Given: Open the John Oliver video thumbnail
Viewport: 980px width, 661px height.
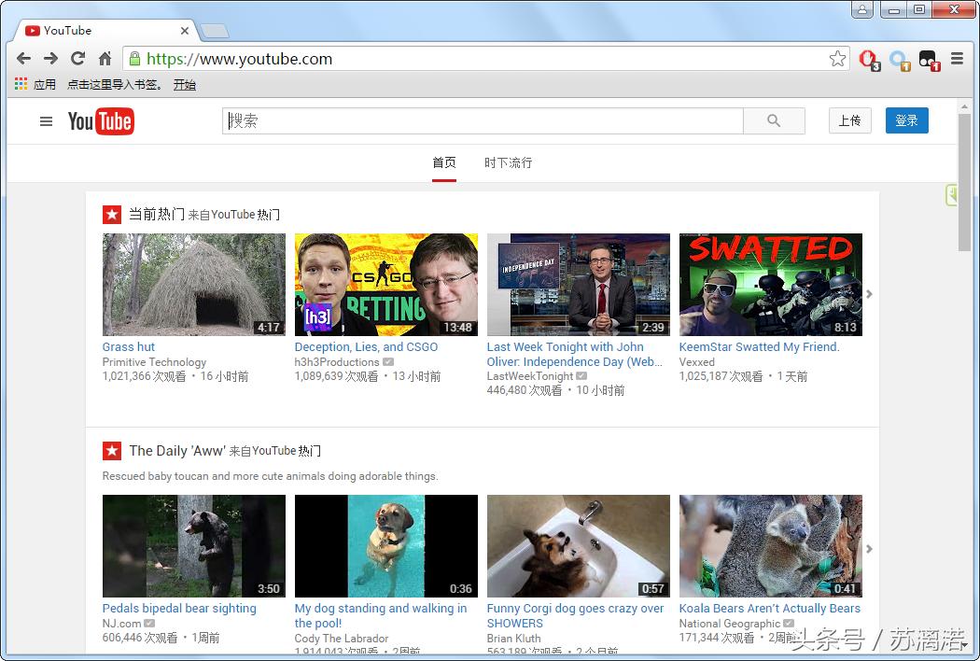Looking at the screenshot, I should click(578, 285).
